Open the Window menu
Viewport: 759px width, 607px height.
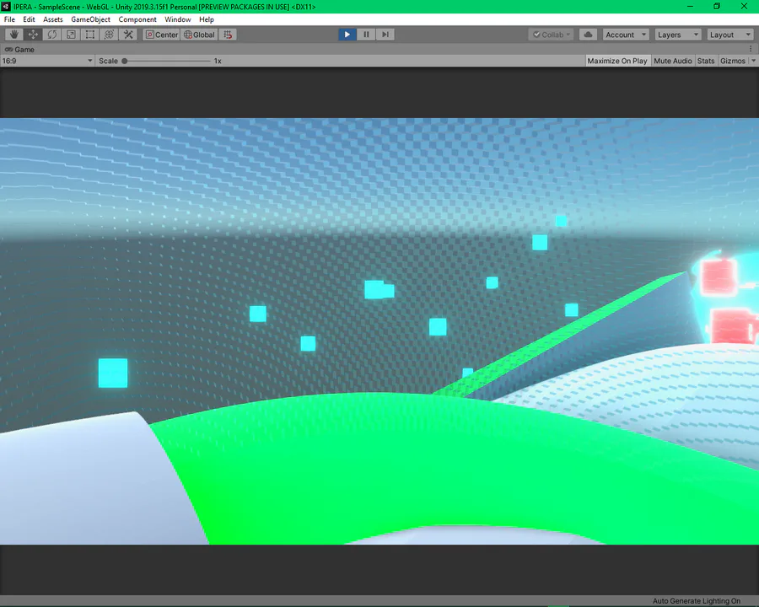178,19
